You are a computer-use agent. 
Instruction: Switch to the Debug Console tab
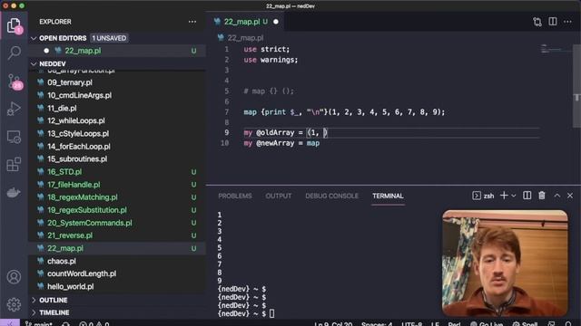pyautogui.click(x=331, y=196)
